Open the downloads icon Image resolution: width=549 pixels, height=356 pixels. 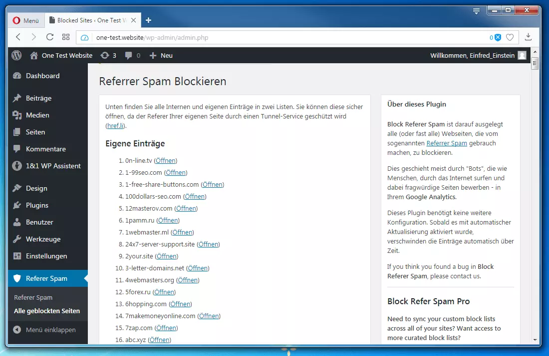529,37
